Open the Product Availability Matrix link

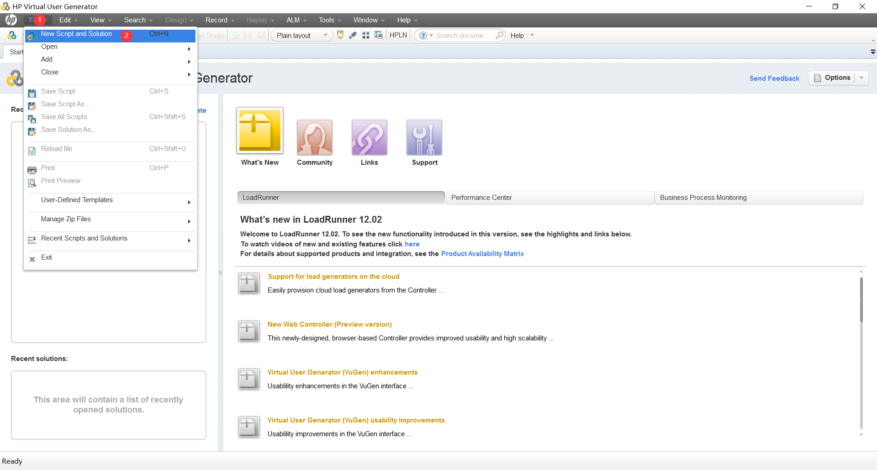pos(482,254)
